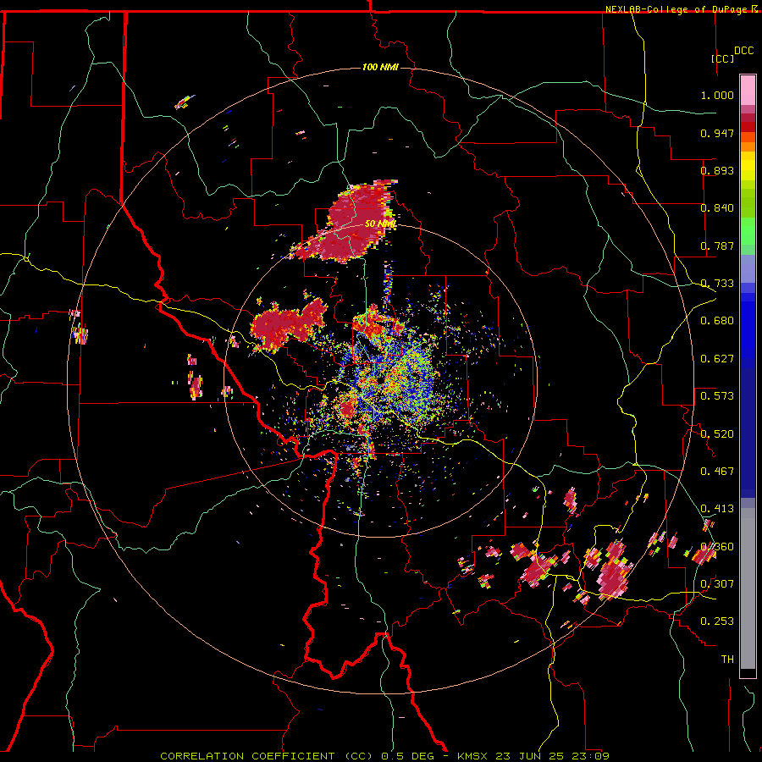Click the 0.947 color scale value
Viewport: 762px width, 762px height.
point(717,133)
